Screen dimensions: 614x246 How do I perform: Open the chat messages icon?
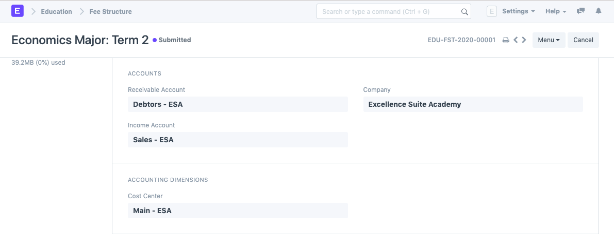point(580,11)
